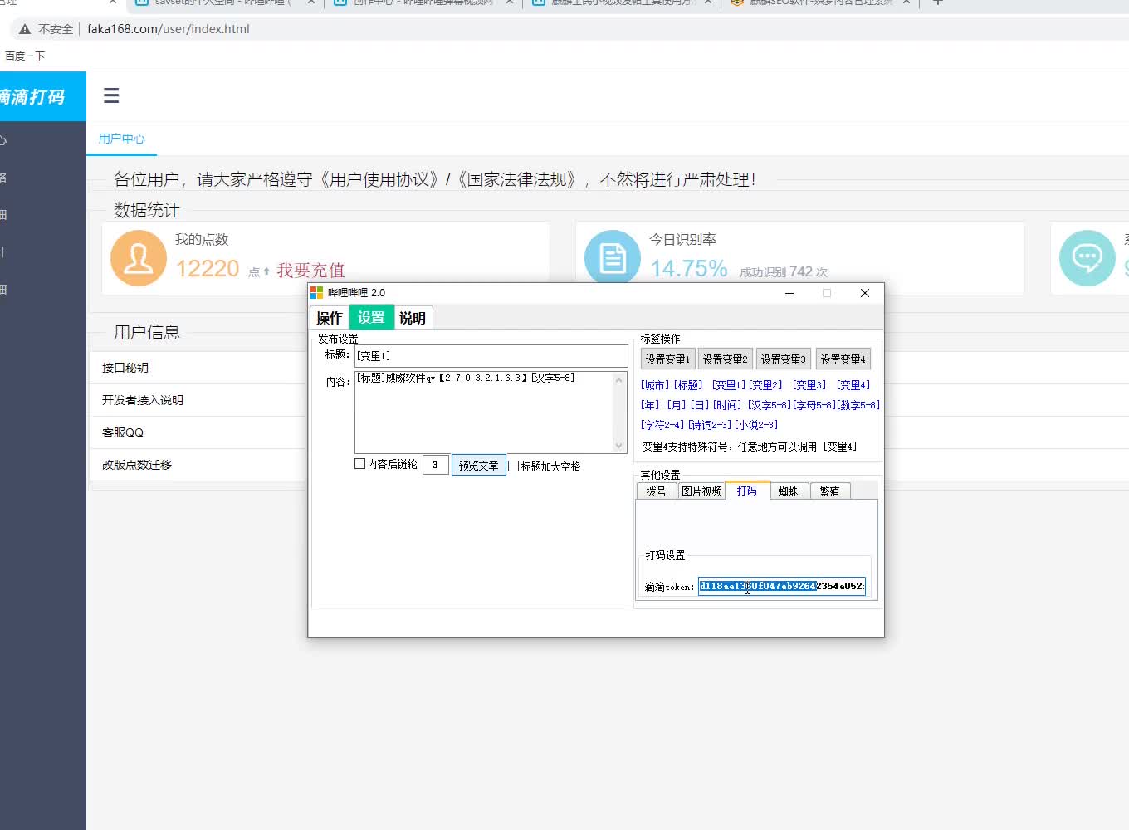The height and width of the screenshot is (830, 1129).
Task: Toggle the 标题加大空格 checkbox
Action: click(x=514, y=466)
